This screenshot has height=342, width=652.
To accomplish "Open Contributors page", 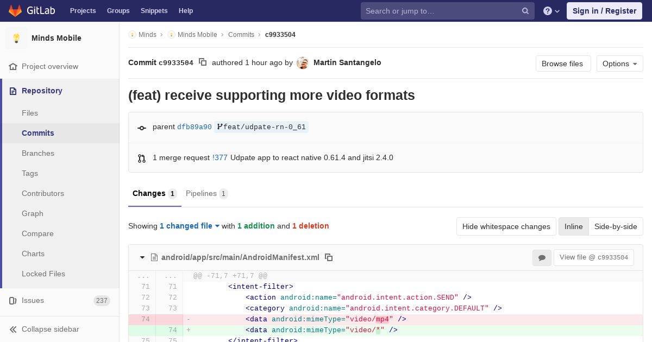I will pos(43,193).
